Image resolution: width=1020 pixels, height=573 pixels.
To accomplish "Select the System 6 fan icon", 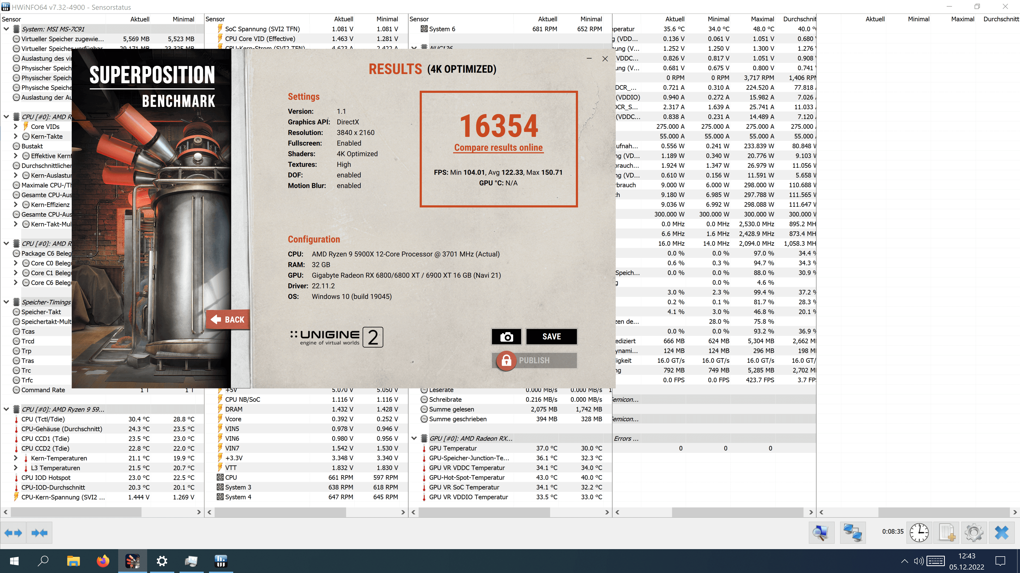I will click(424, 29).
